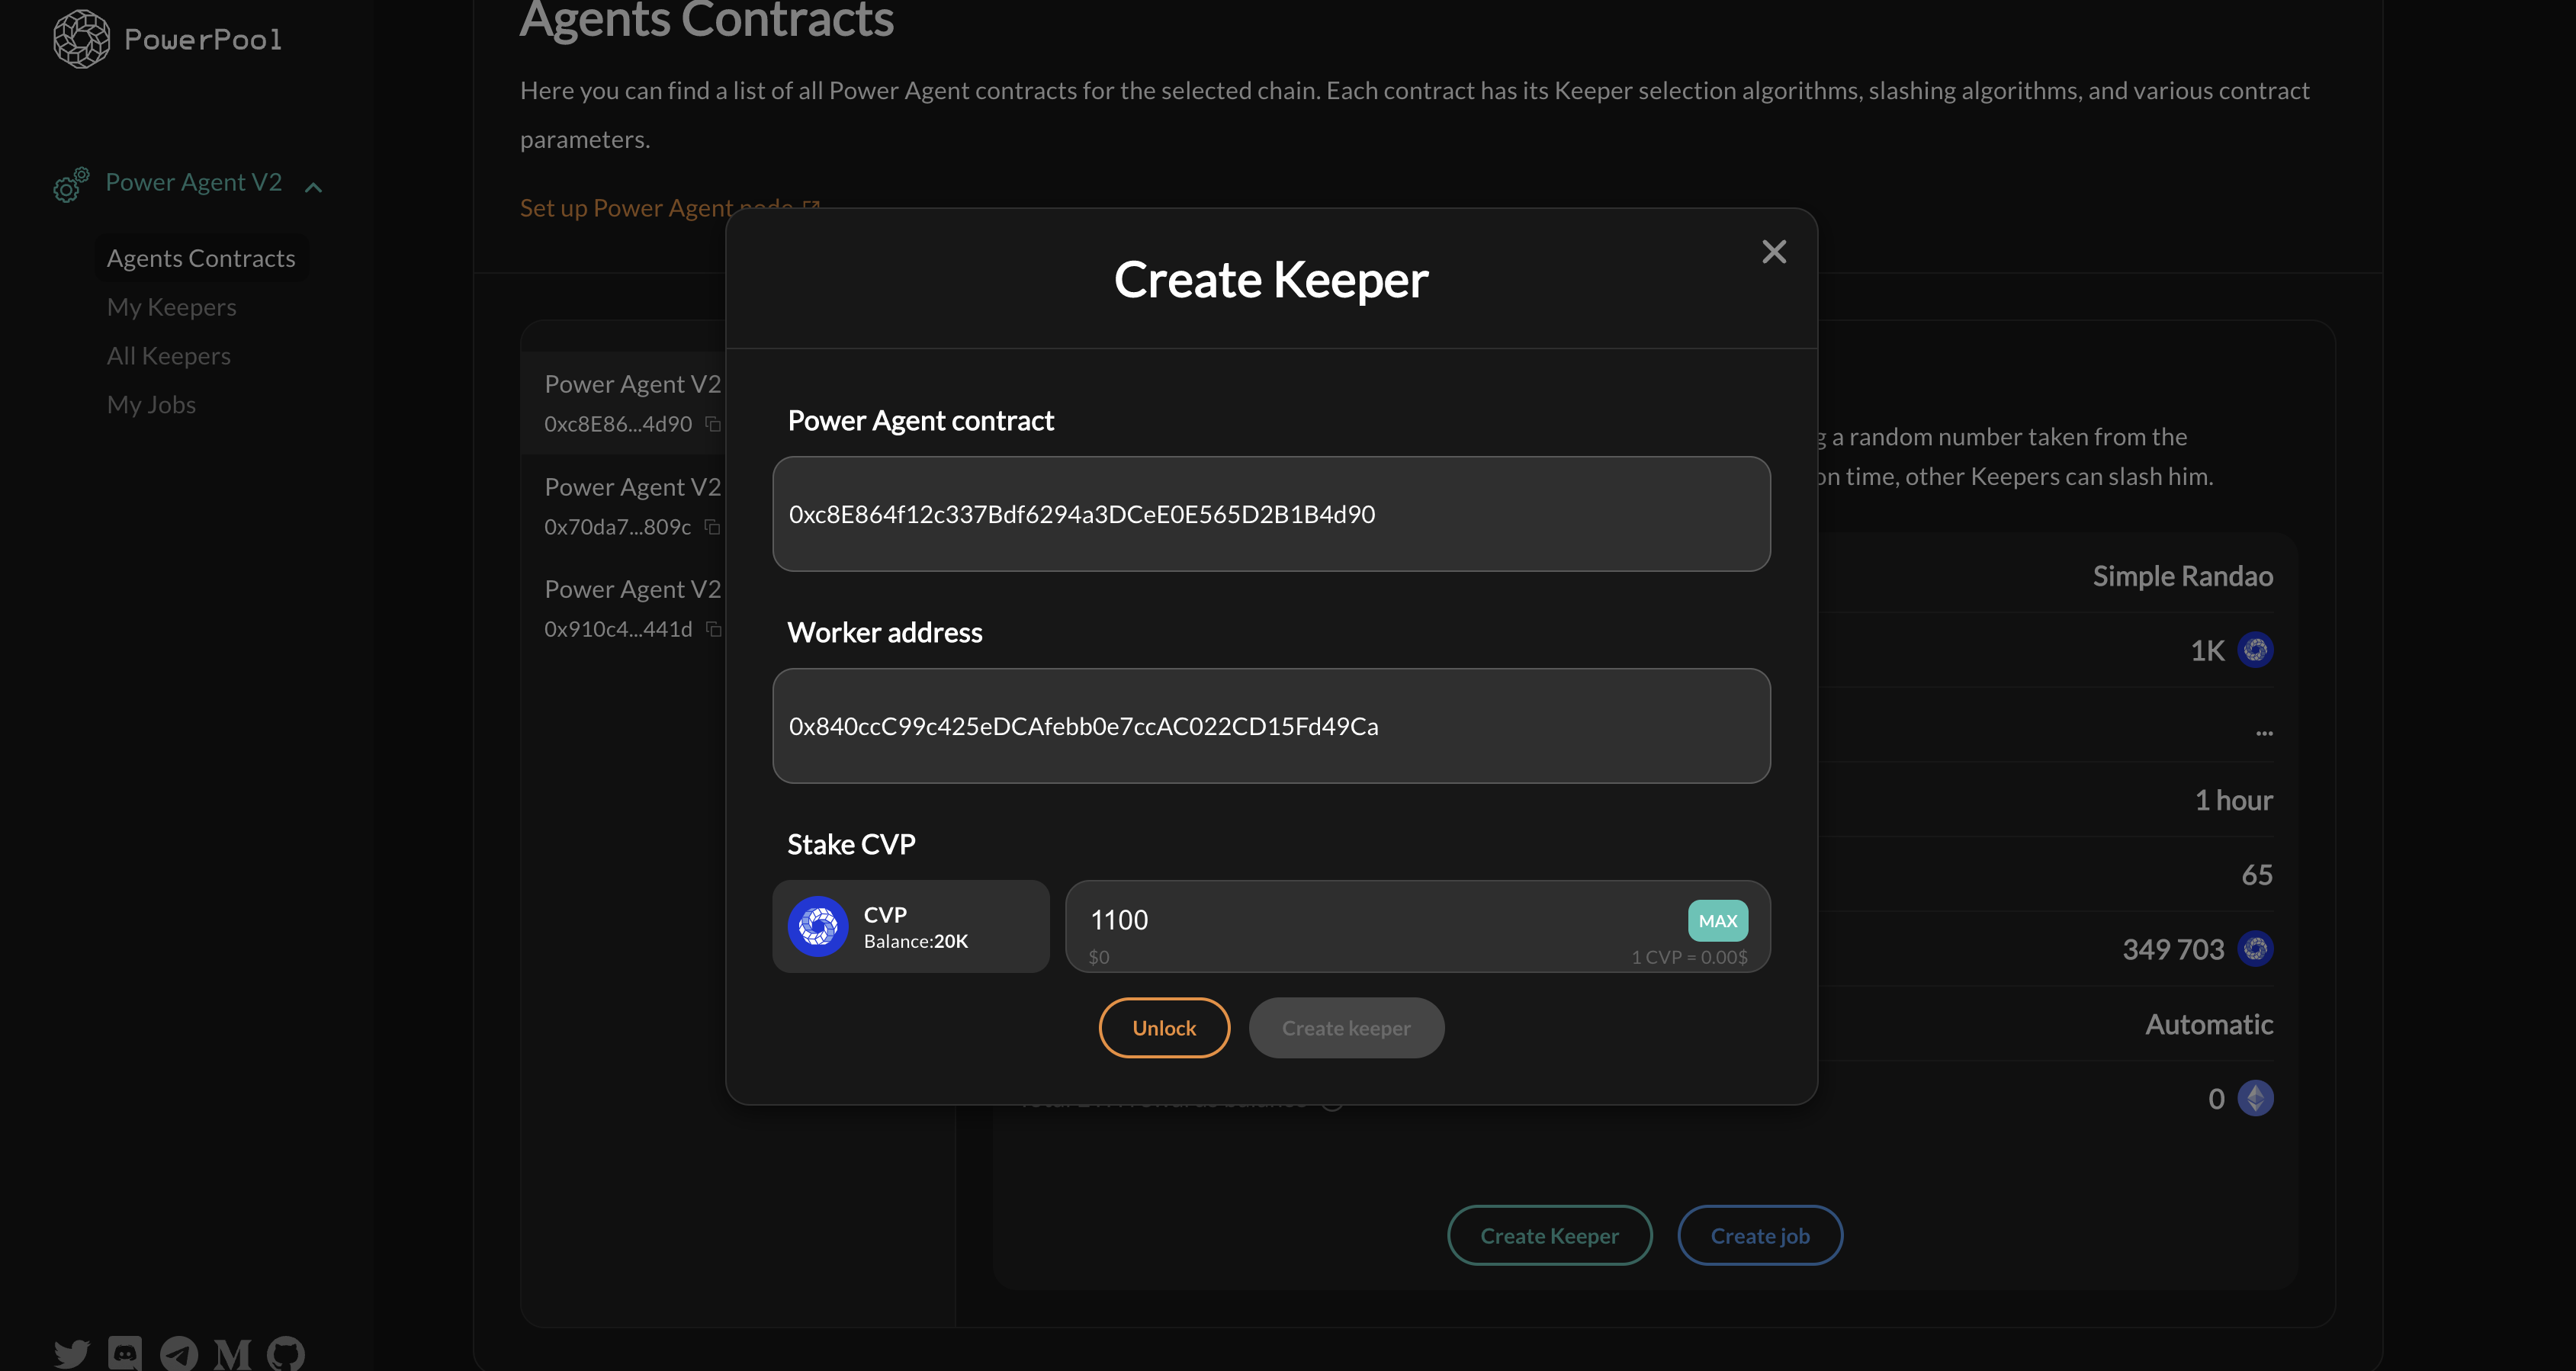This screenshot has width=2576, height=1371.
Task: Select My Keepers in the sidebar
Action: click(x=171, y=307)
